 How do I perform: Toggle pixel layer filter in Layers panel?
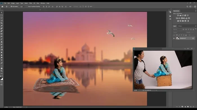click(x=183, y=29)
